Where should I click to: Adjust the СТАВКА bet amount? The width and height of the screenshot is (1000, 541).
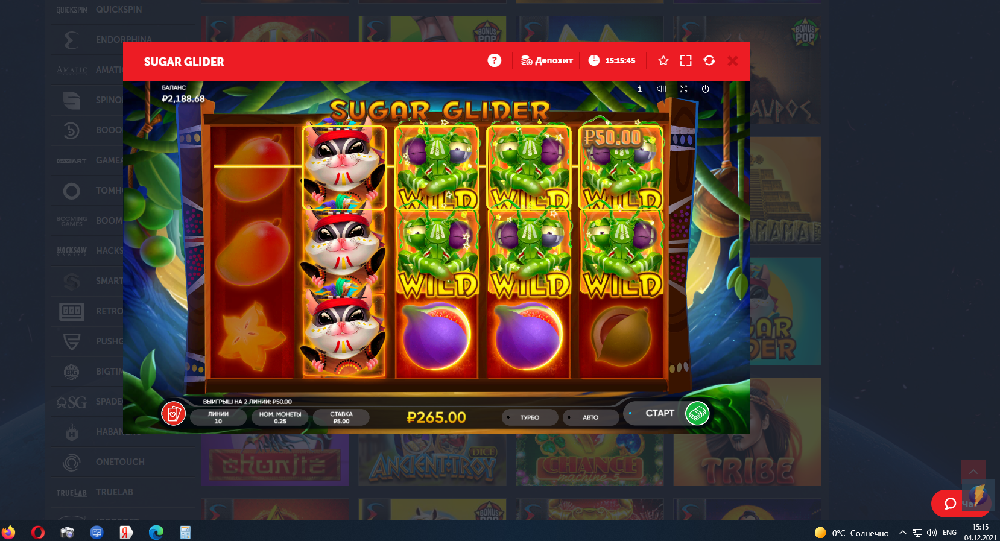341,417
